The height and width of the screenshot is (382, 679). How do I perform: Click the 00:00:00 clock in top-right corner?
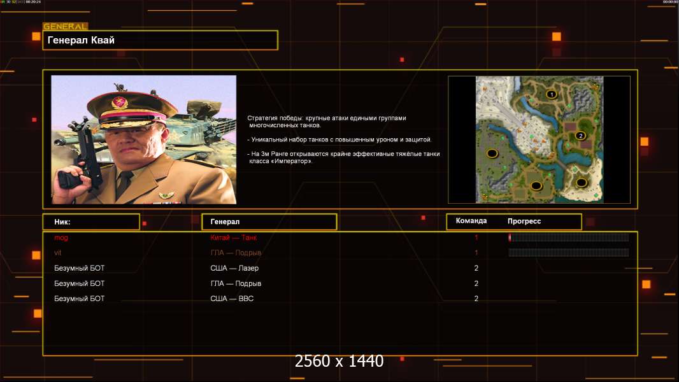click(670, 3)
